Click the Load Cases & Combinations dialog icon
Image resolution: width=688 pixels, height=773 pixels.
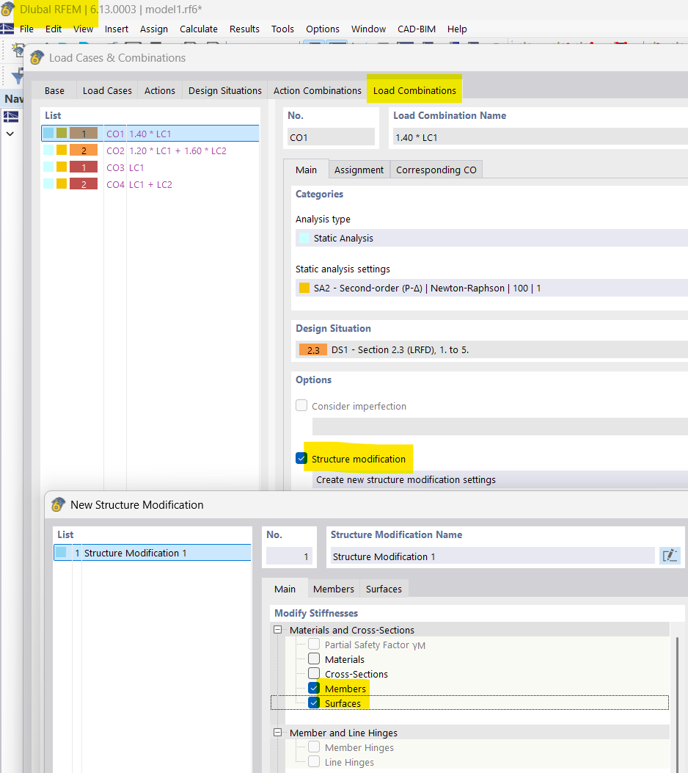(37, 58)
